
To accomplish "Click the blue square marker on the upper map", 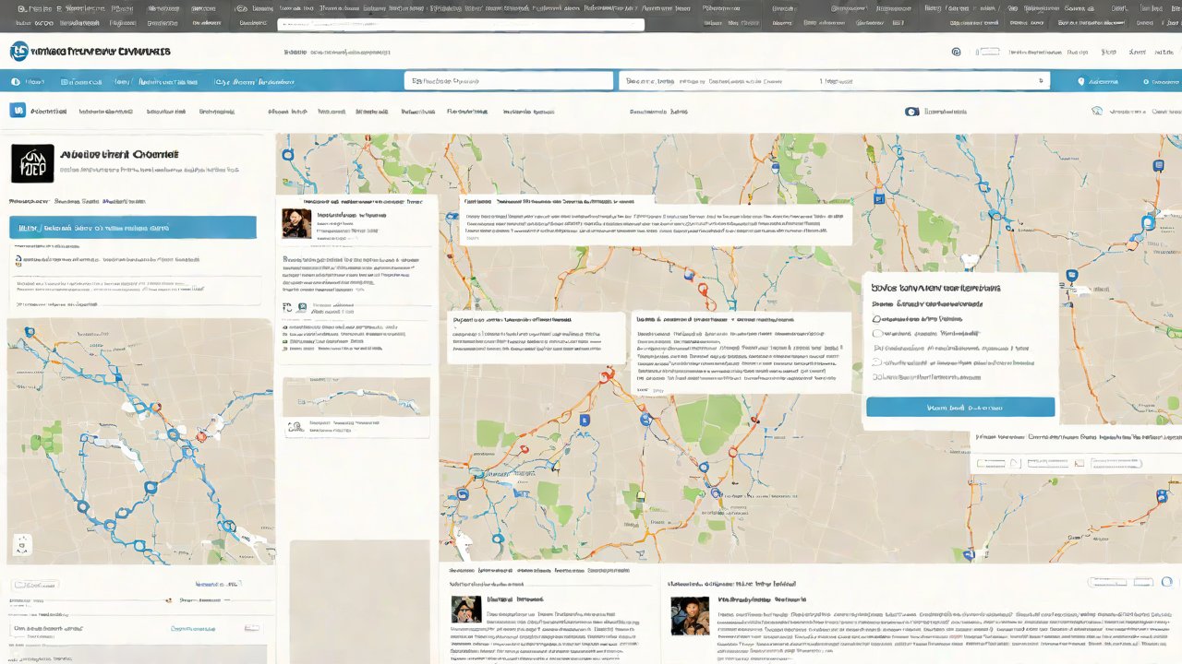I will 879,198.
